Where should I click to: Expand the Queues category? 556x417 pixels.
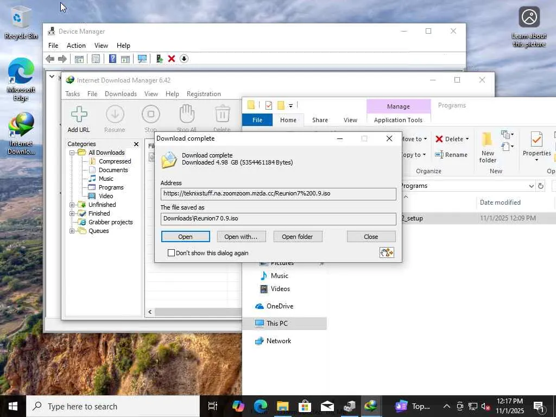point(72,231)
